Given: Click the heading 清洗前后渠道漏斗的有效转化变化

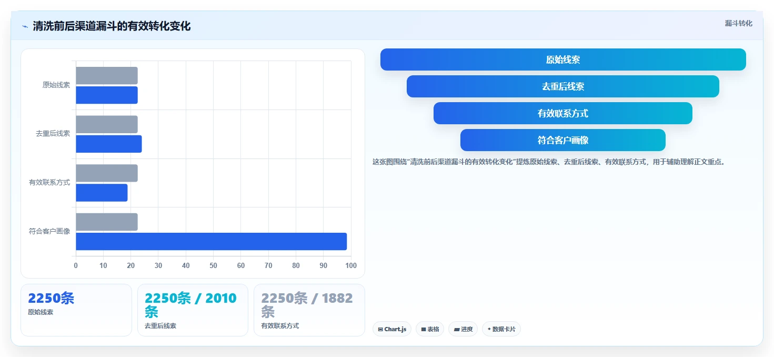Looking at the screenshot, I should 112,26.
